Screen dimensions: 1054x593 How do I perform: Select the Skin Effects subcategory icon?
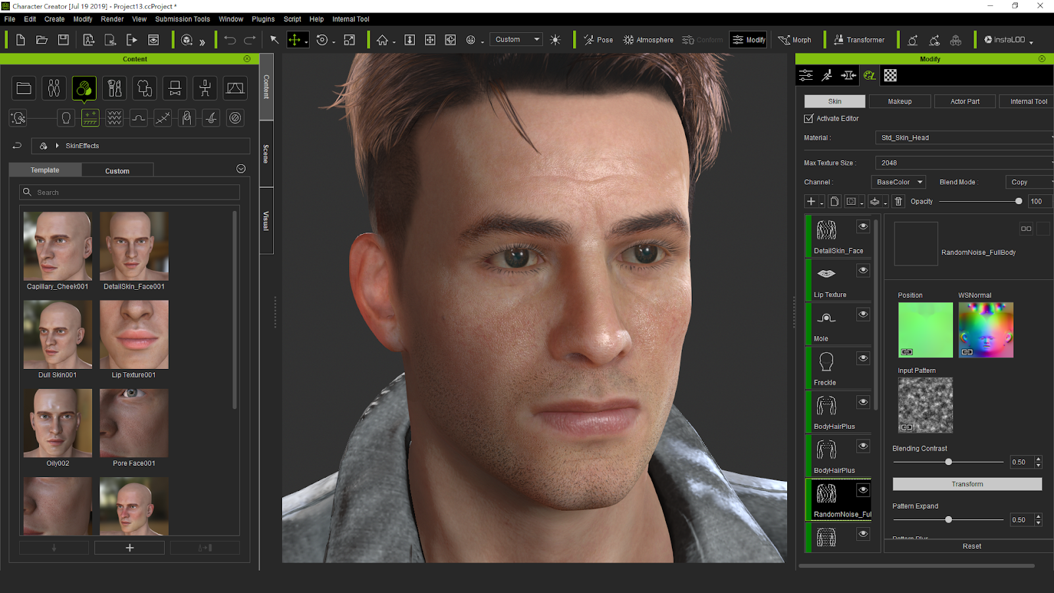pyautogui.click(x=90, y=118)
